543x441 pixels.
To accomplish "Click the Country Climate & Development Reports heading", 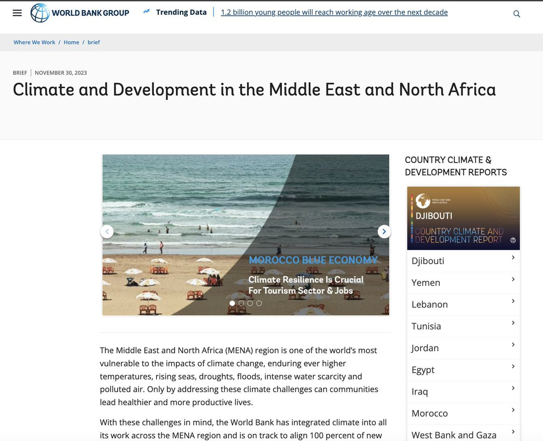I will (x=456, y=166).
